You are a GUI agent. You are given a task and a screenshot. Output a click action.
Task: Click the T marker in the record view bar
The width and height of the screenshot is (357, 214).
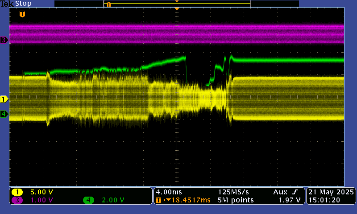(108, 4)
